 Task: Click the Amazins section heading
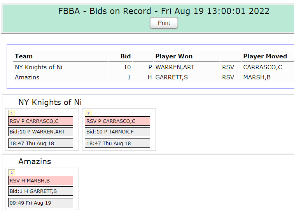click(x=35, y=161)
